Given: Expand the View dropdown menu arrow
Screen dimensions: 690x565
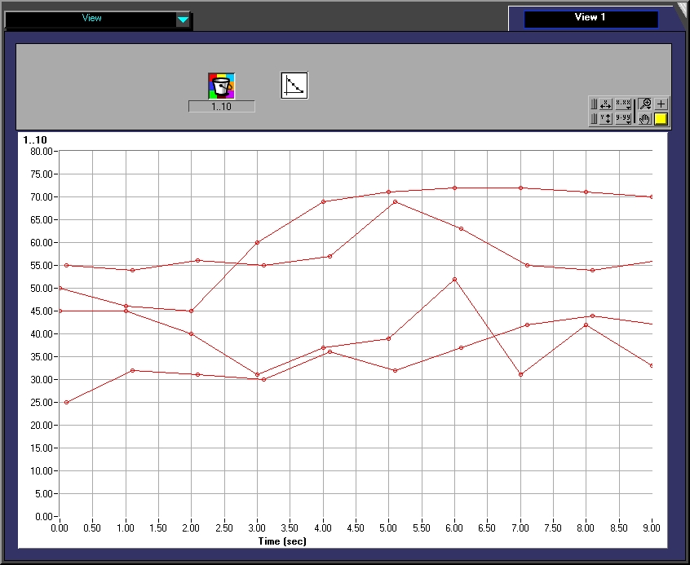Looking at the screenshot, I should pyautogui.click(x=184, y=20).
